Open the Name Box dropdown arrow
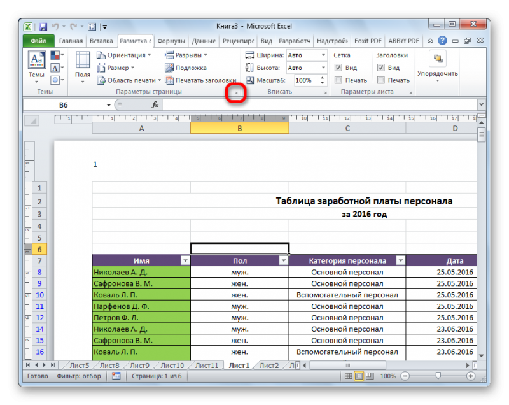 (108, 105)
